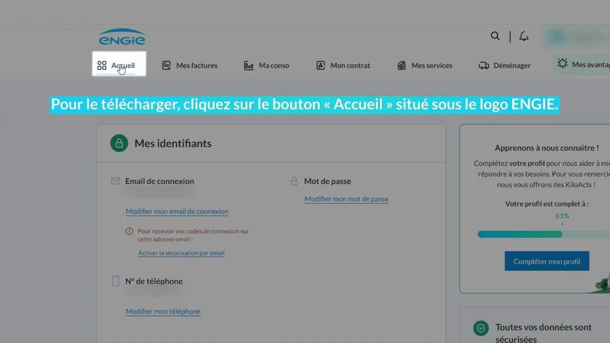Click the Mes identifiants heading
This screenshot has height=343, width=610.
tap(173, 143)
